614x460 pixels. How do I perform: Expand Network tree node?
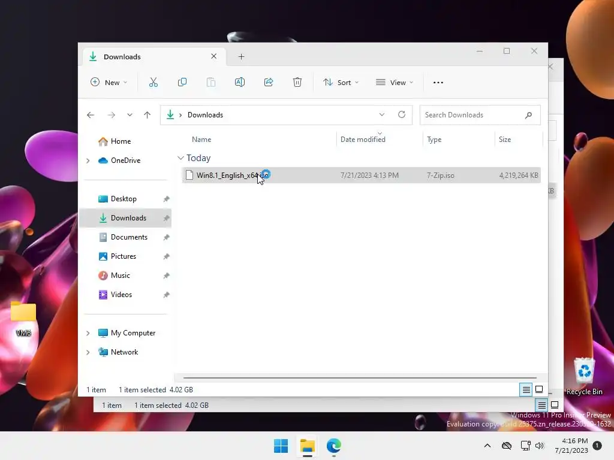point(88,352)
